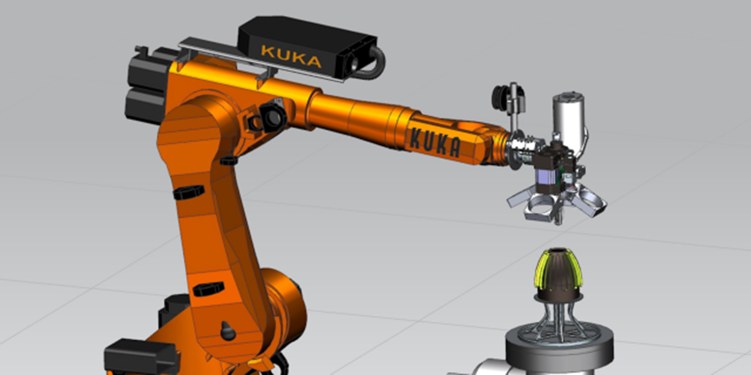Click the three-finger gripper end effector

[x=556, y=203]
